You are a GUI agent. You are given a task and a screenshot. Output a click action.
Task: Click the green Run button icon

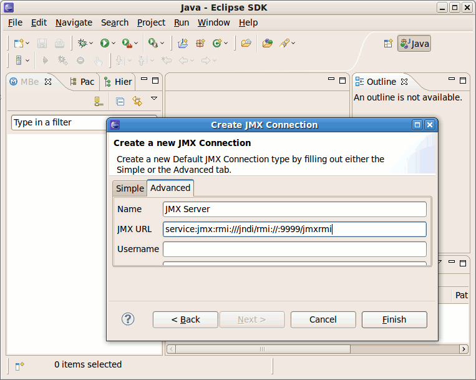point(104,43)
